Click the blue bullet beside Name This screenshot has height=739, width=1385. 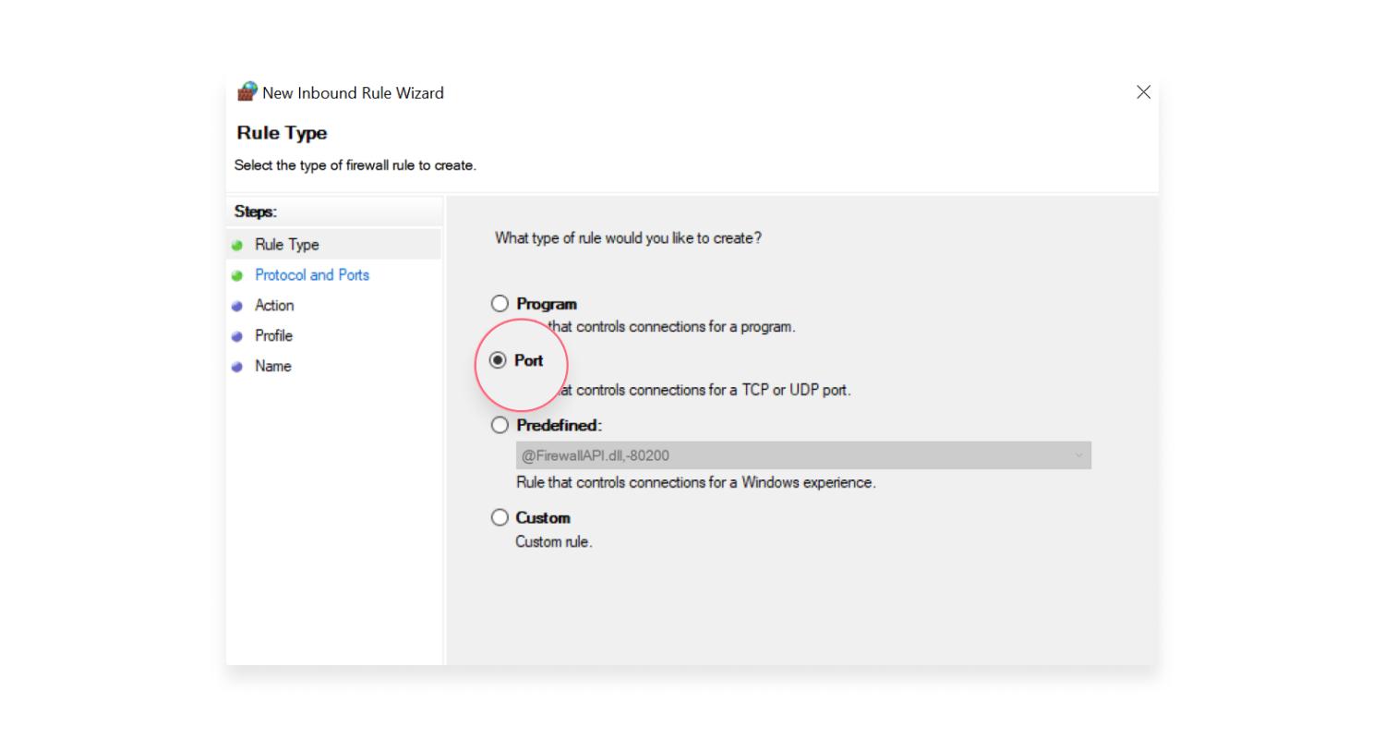(x=237, y=368)
